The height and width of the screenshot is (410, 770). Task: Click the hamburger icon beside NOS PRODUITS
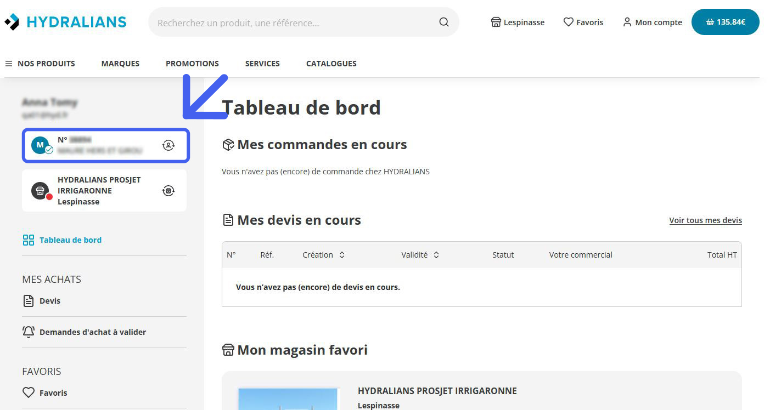9,64
